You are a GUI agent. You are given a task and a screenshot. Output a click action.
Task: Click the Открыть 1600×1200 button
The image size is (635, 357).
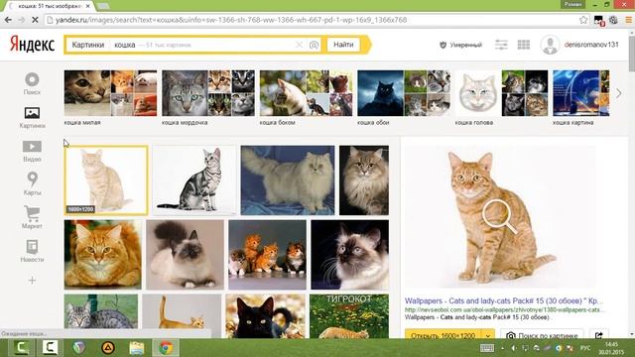tap(444, 335)
